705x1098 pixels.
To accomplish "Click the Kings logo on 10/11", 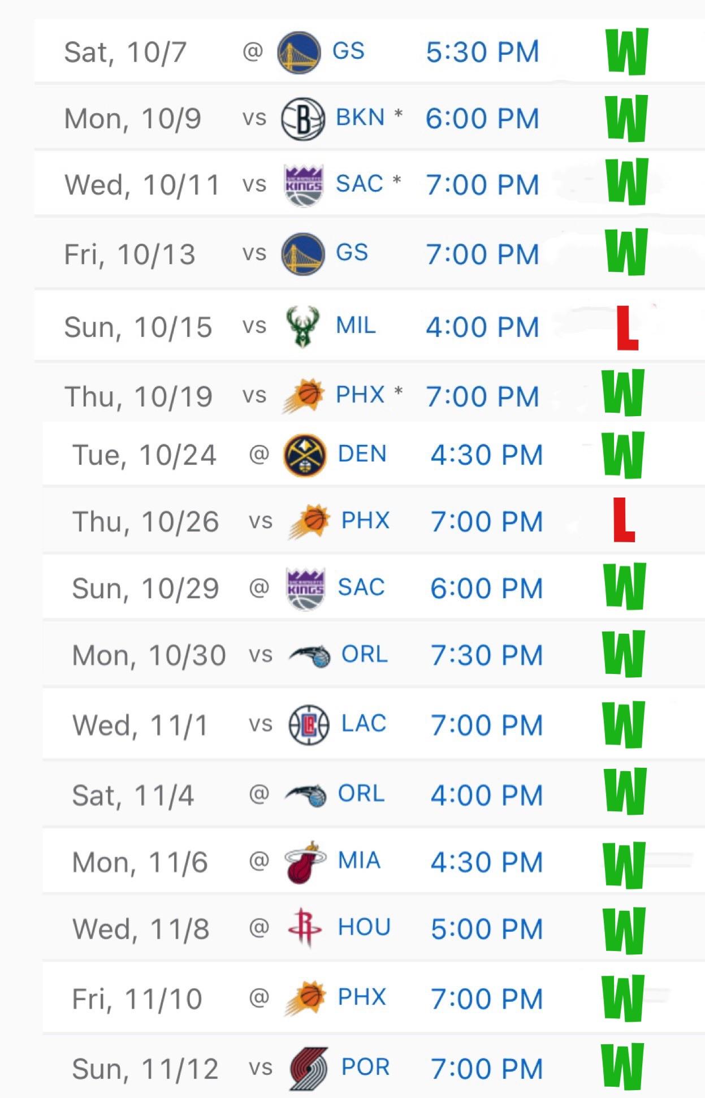I will click(x=304, y=185).
